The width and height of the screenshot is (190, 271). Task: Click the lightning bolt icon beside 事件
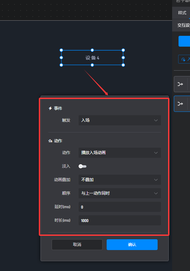click(x=50, y=108)
